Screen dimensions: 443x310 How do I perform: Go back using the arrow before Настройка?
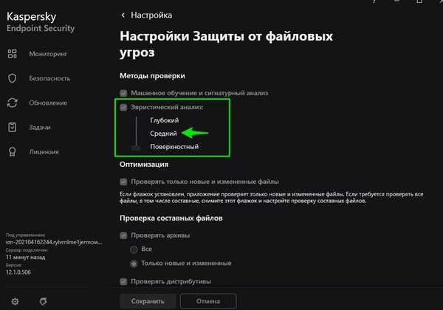[x=123, y=15]
